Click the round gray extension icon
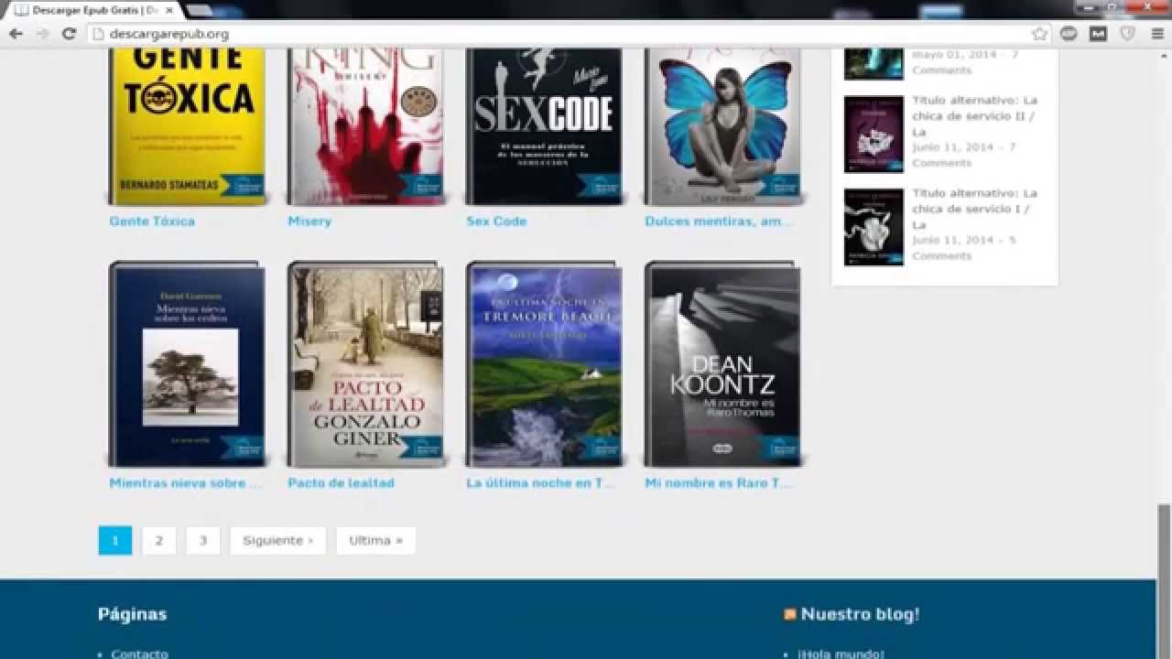Image resolution: width=1172 pixels, height=659 pixels. coord(1069,34)
